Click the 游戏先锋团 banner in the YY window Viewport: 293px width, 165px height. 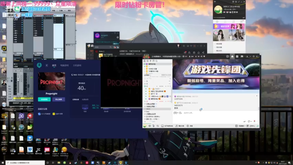(216, 74)
